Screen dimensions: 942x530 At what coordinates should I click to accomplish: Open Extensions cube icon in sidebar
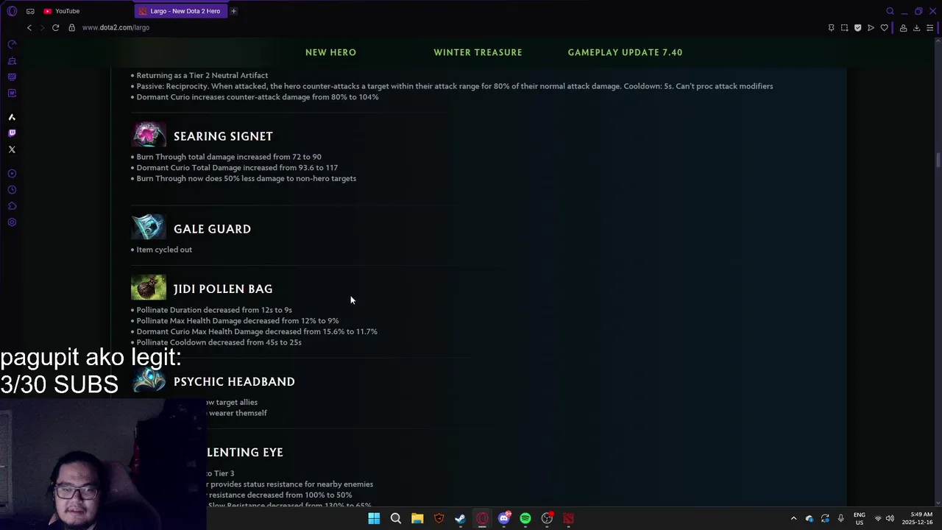point(12,206)
